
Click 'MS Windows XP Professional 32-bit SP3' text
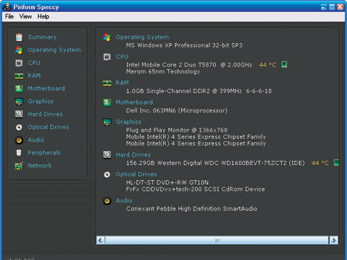click(x=184, y=45)
